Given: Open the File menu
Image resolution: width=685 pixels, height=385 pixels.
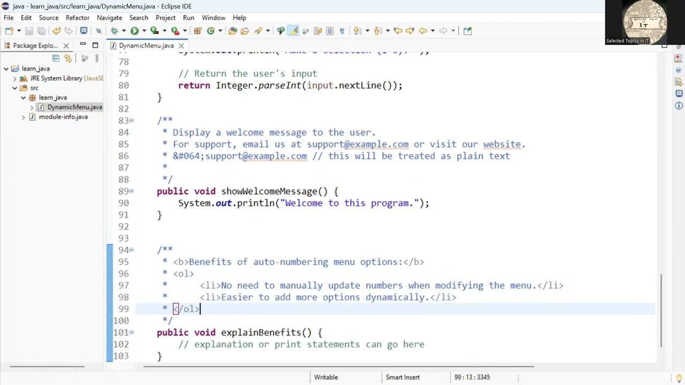Looking at the screenshot, I should click(x=9, y=18).
